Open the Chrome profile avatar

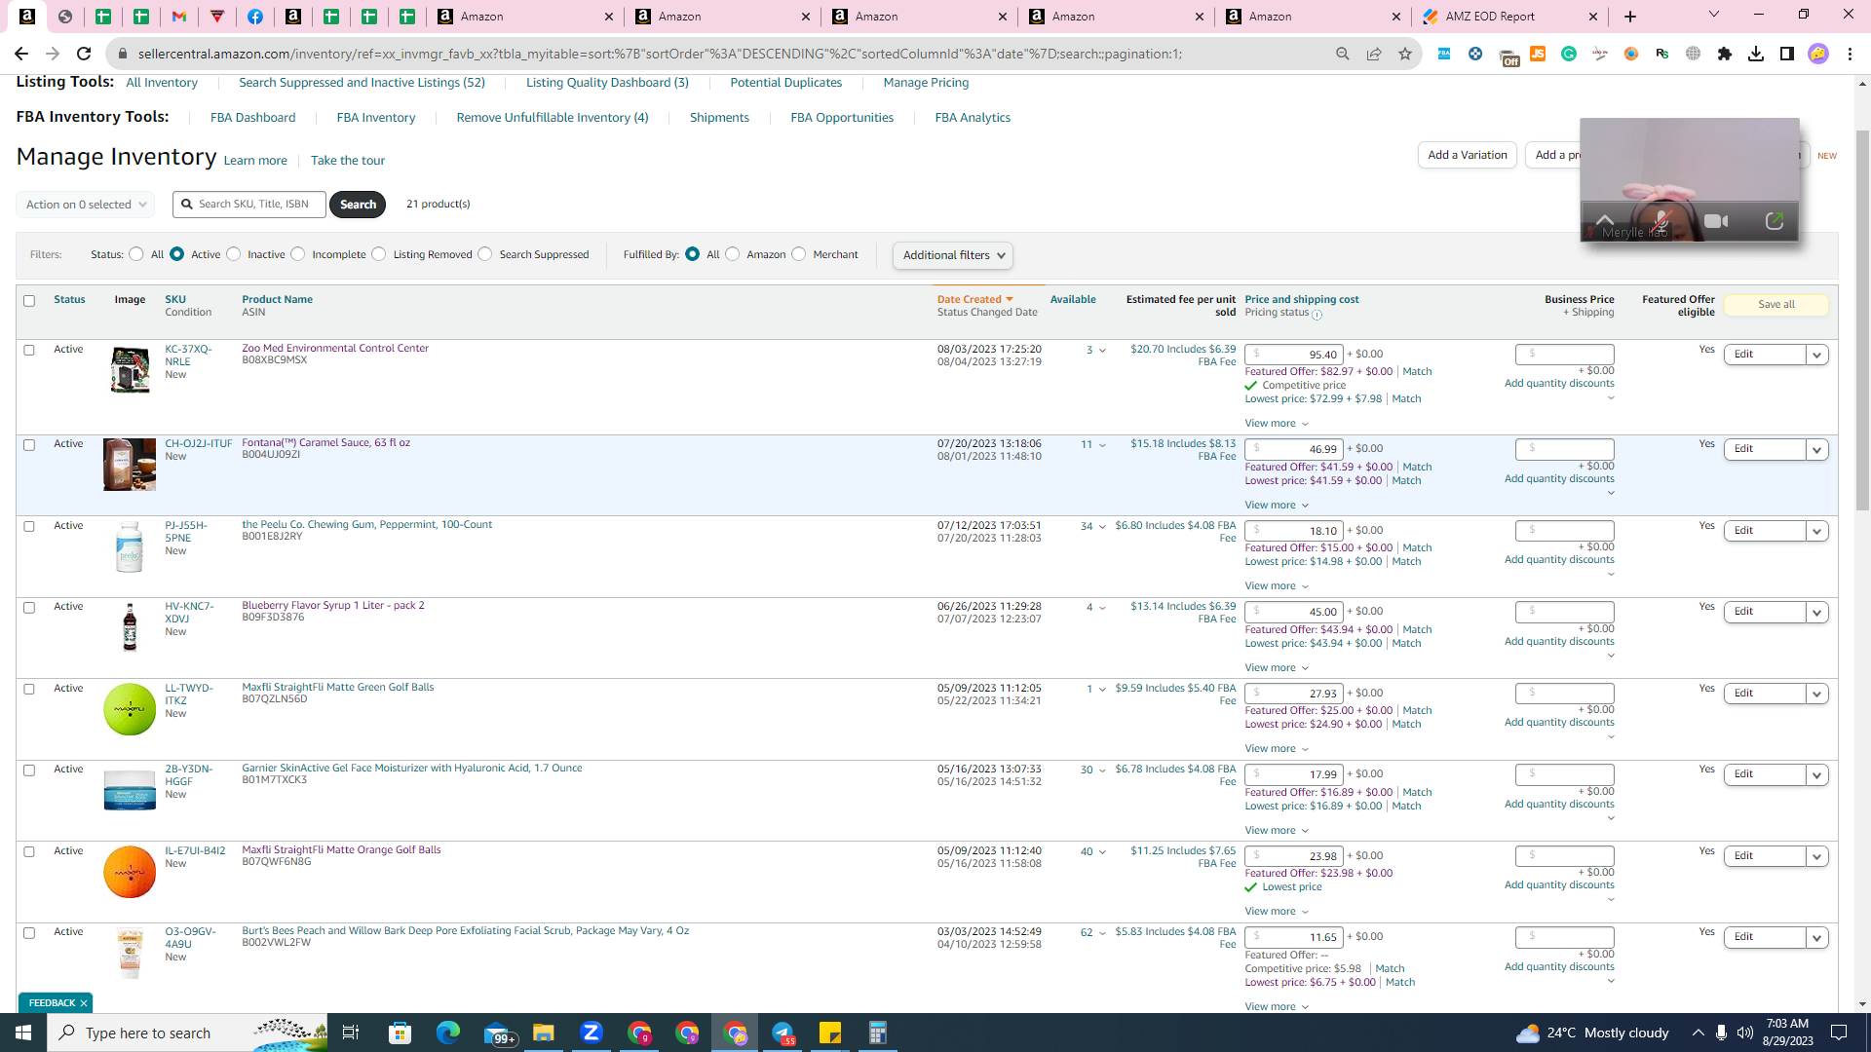[x=1818, y=54]
